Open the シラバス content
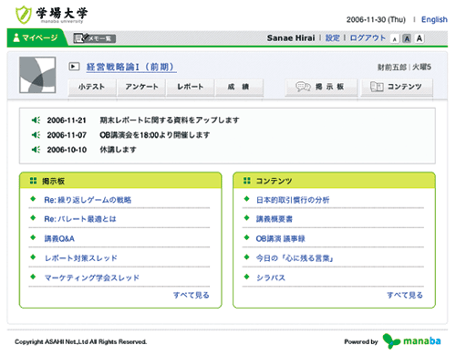Screen dimensions: 456x356 [271, 277]
